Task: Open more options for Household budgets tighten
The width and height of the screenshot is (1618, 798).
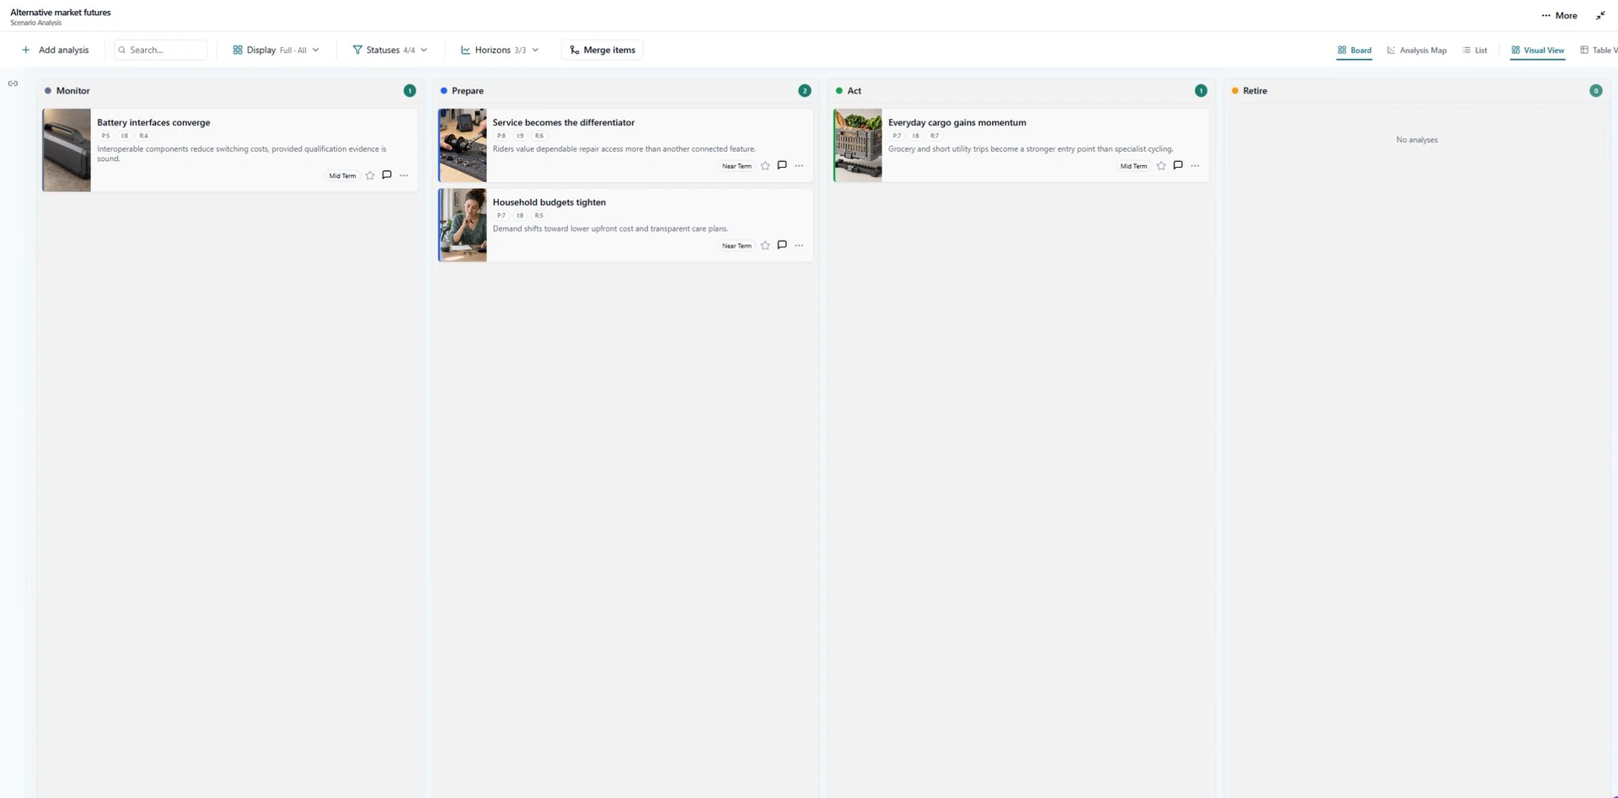Action: 799,245
